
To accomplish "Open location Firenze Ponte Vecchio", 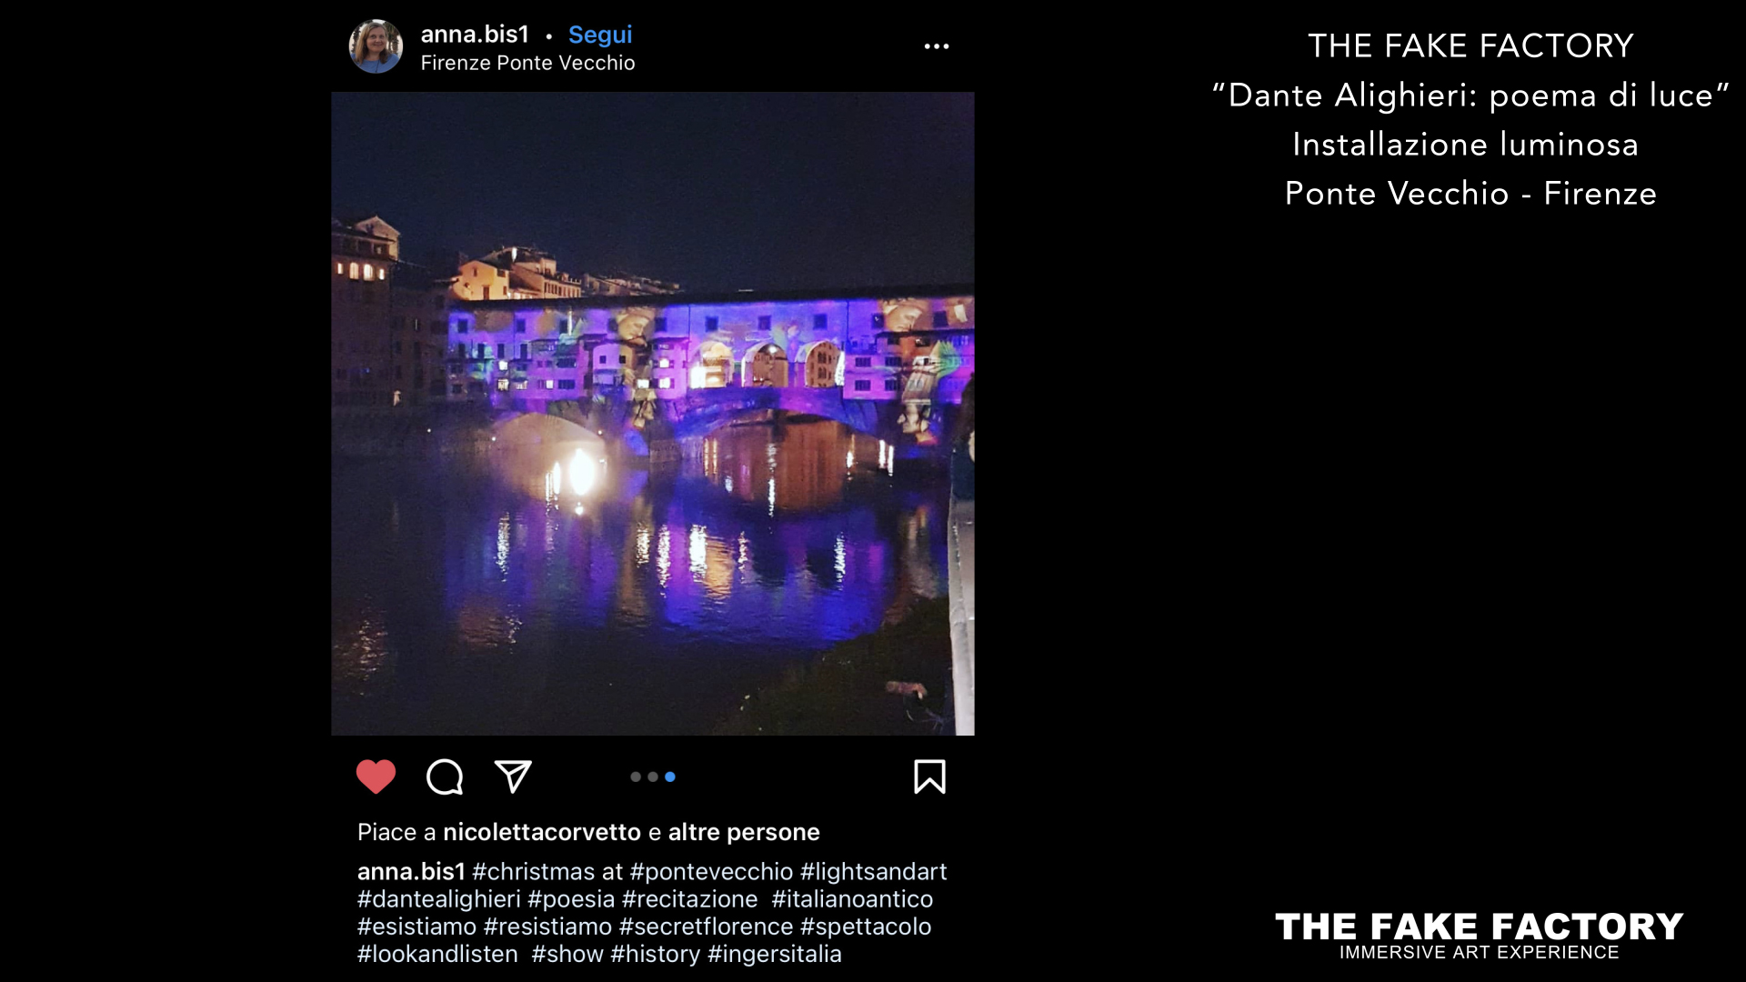I will click(x=527, y=63).
